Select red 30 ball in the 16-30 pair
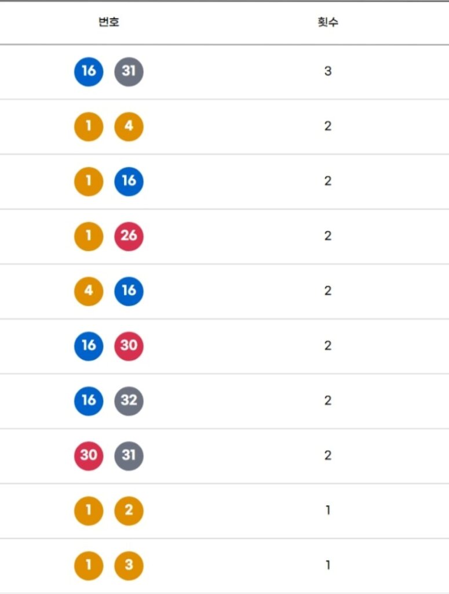Image resolution: width=449 pixels, height=594 pixels. 129,346
